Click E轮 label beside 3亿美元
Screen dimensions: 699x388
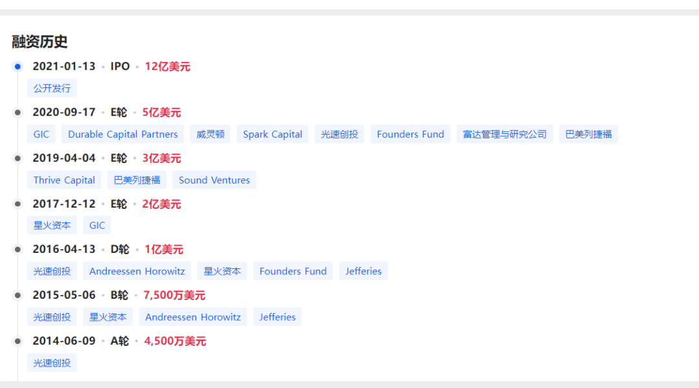tap(119, 158)
